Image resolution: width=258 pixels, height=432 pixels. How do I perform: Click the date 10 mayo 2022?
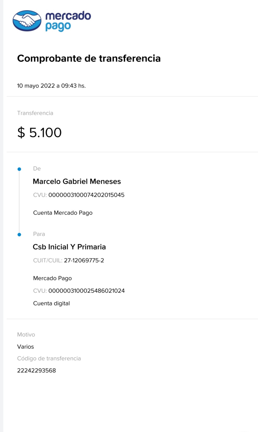pyautogui.click(x=36, y=86)
